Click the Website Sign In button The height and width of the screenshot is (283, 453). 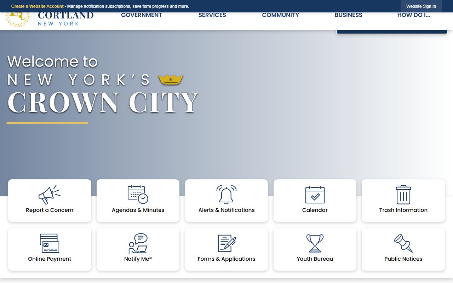tap(421, 6)
